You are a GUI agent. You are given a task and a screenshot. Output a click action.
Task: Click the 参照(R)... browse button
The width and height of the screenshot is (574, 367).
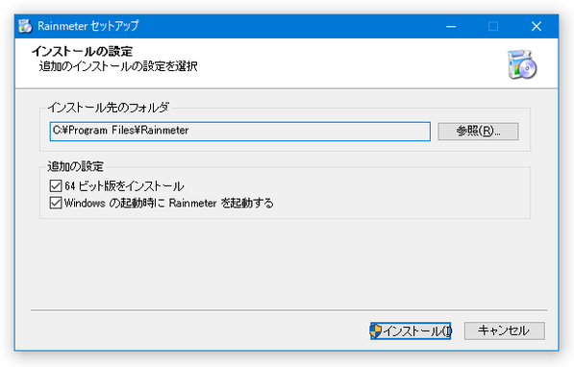[478, 131]
